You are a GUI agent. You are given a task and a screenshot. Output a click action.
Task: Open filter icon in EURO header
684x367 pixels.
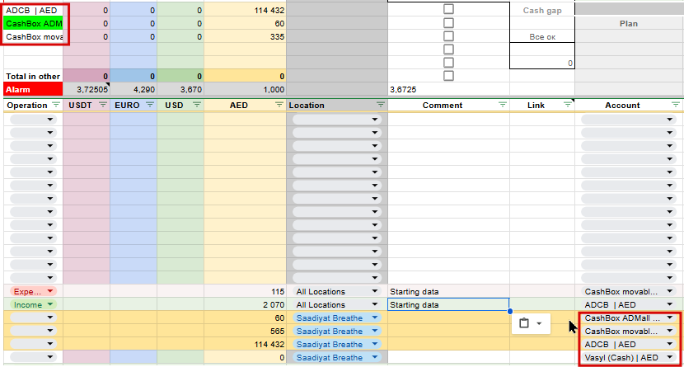click(150, 105)
